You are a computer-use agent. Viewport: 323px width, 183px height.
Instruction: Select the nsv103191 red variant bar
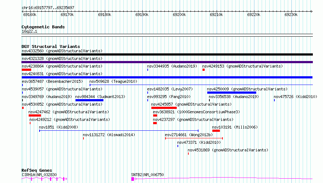[x=216, y=131]
